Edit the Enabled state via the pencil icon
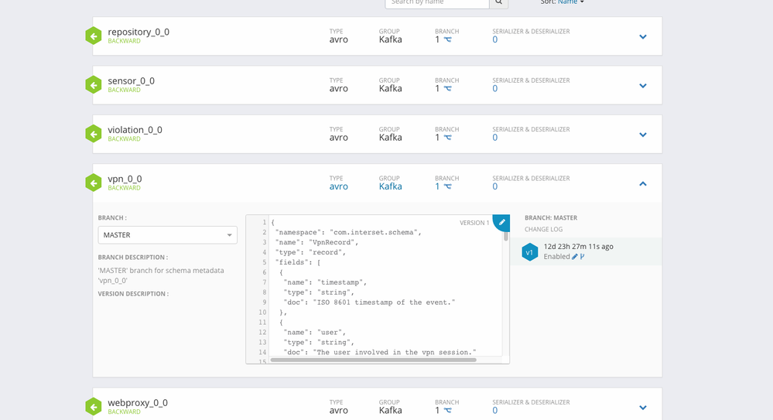Viewport: 773px width, 420px height. tap(574, 257)
